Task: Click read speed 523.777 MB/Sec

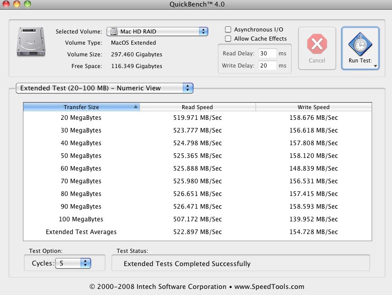Action: coord(198,130)
